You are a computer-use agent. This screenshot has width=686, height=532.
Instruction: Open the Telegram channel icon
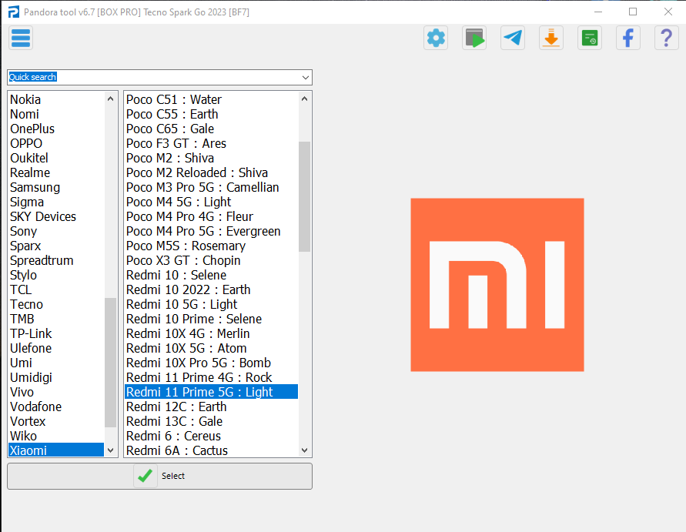click(x=513, y=38)
